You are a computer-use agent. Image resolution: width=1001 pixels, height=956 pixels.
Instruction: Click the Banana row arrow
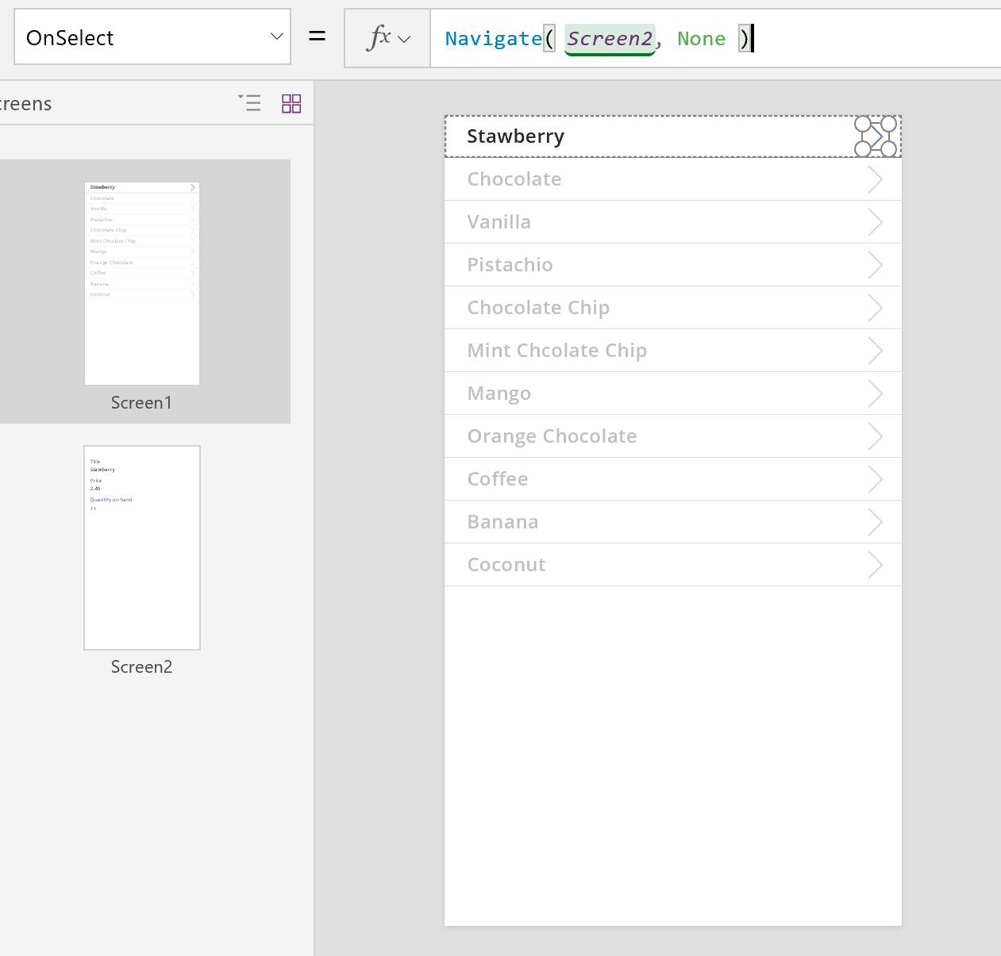[x=876, y=522]
